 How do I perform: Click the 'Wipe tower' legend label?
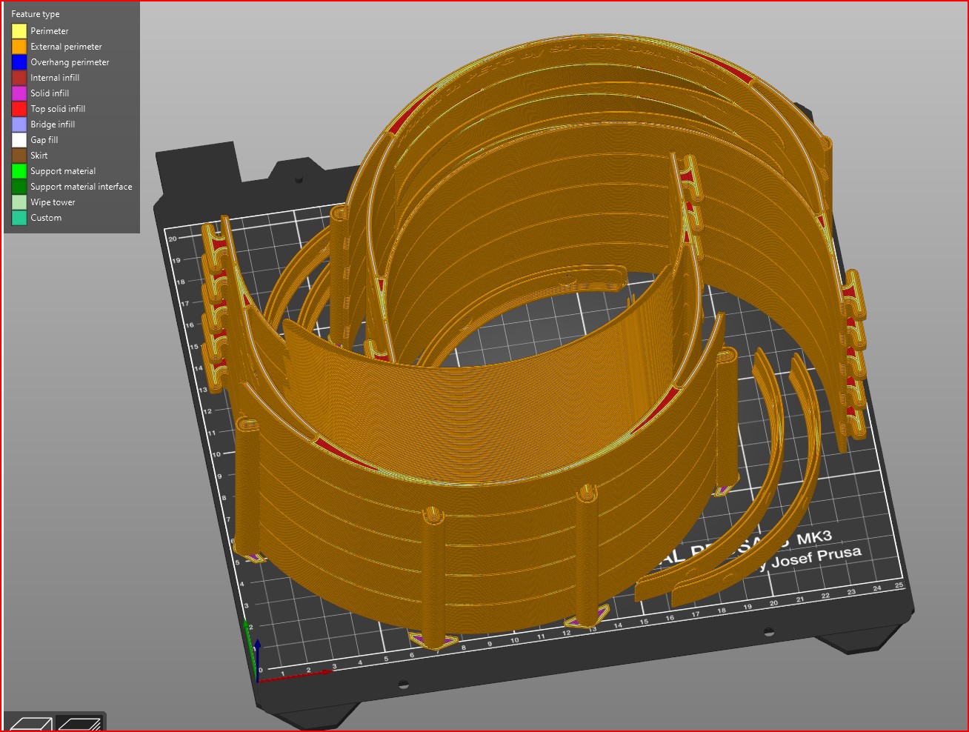(x=53, y=202)
